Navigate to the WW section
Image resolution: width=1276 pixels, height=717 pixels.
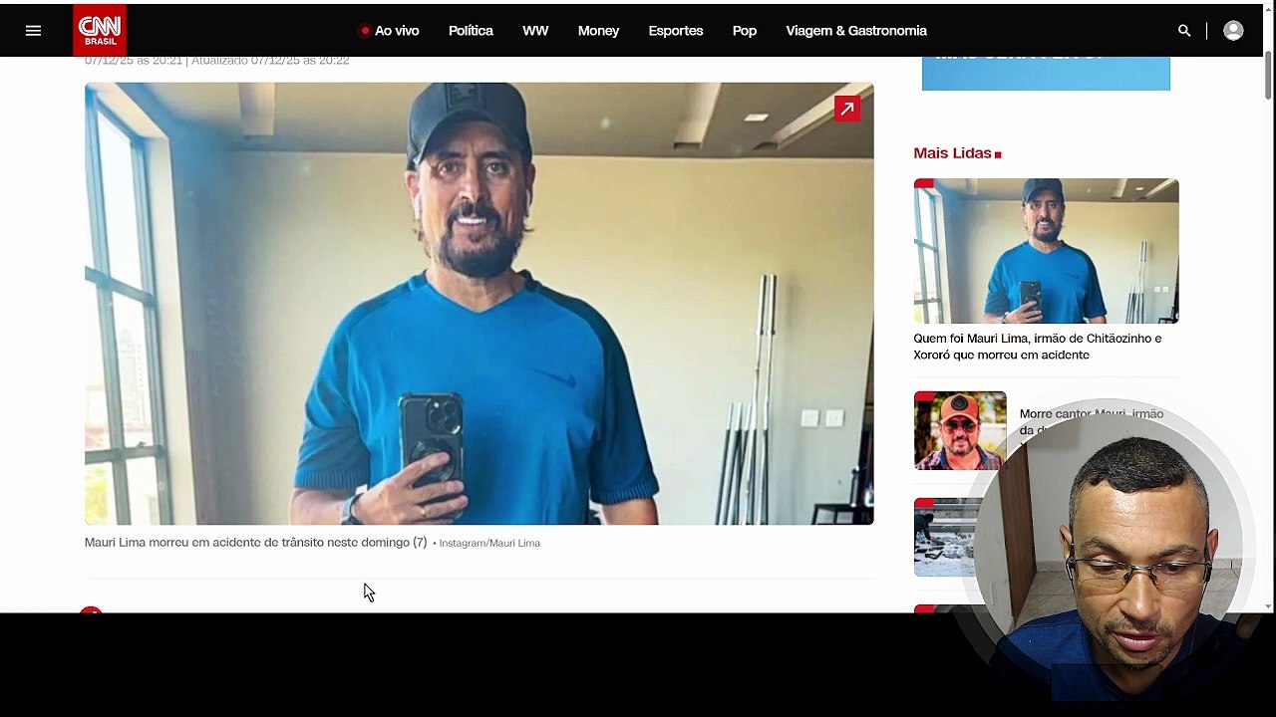pyautogui.click(x=535, y=31)
